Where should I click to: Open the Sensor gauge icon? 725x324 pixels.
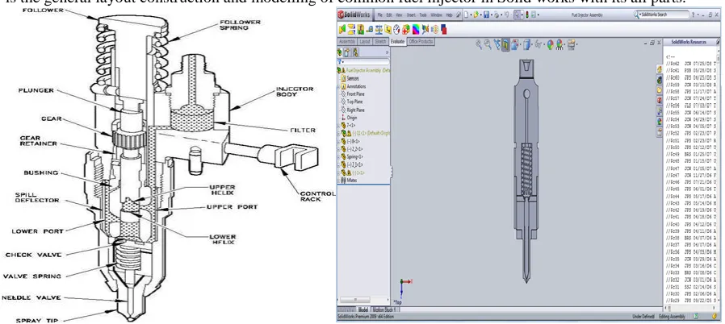[396, 30]
